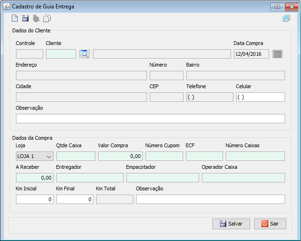Click the Qtde Caixa field
The height and width of the screenshot is (241, 301).
coord(76,156)
